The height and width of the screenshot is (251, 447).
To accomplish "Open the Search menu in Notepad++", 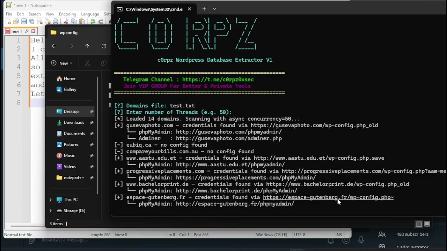I will [x=35, y=14].
